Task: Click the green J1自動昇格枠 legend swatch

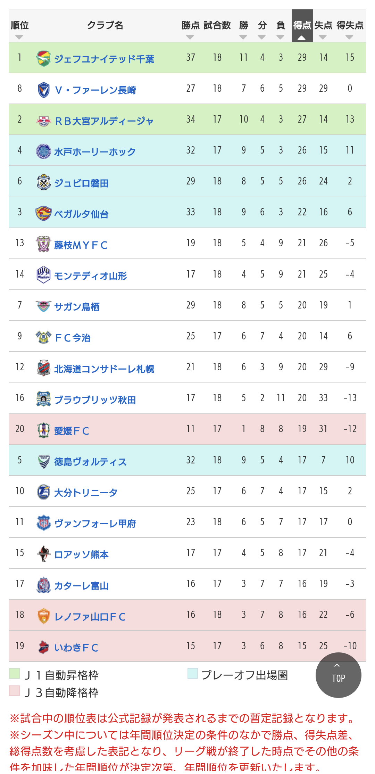Action: click(x=14, y=673)
